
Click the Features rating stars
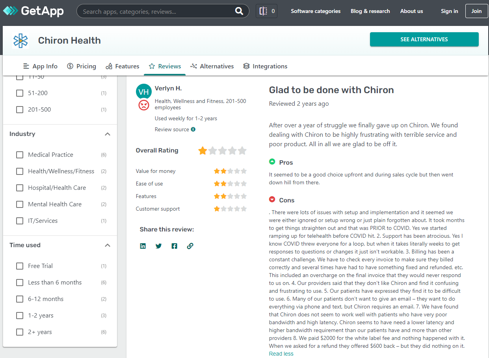tap(230, 196)
